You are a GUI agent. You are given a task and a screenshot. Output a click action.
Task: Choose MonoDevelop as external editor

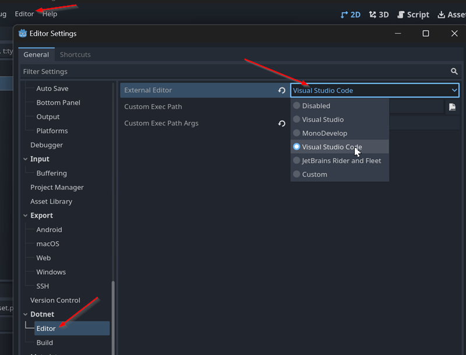(x=340, y=133)
